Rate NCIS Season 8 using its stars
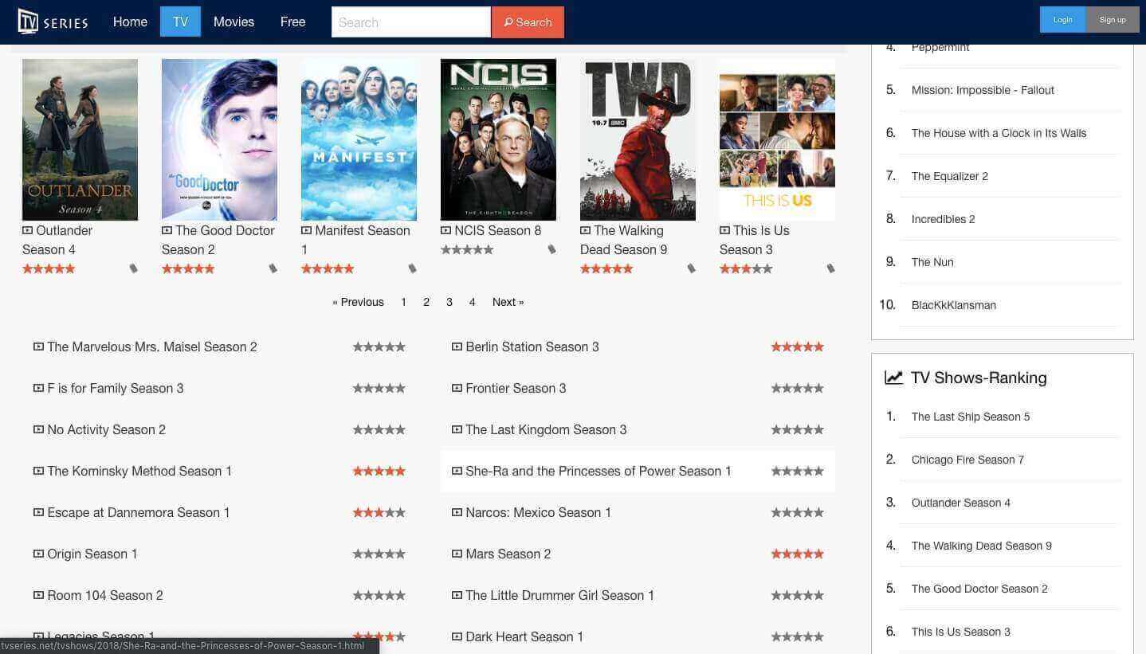Image resolution: width=1146 pixels, height=654 pixels. point(467,249)
